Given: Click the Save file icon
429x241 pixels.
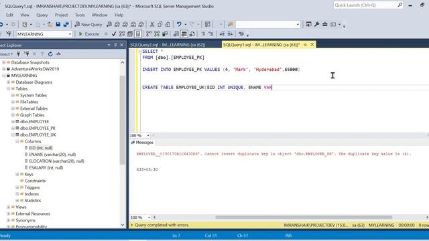Looking at the screenshot, I should [x=58, y=25].
